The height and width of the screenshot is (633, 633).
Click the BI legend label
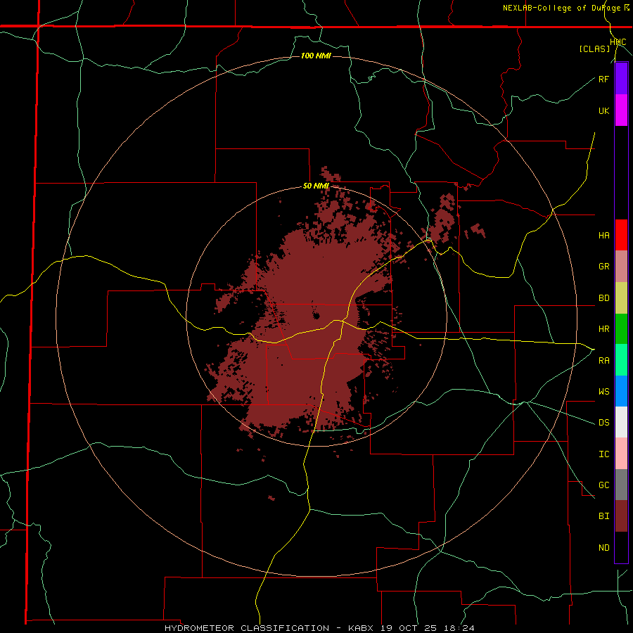click(603, 516)
